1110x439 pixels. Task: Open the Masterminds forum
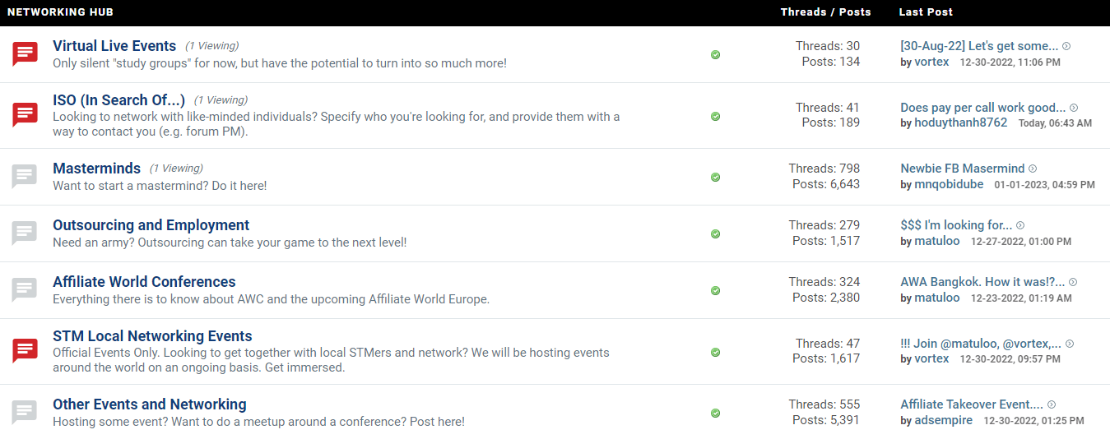point(97,169)
